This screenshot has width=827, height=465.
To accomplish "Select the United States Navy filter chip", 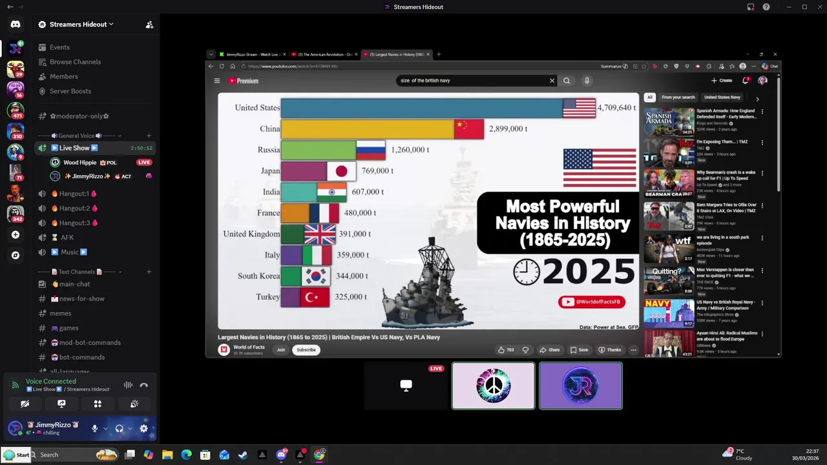I will (x=722, y=98).
